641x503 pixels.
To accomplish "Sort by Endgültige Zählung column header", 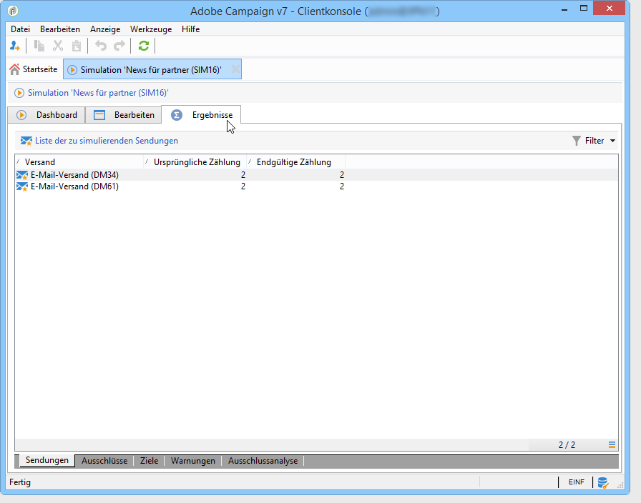I will 296,162.
